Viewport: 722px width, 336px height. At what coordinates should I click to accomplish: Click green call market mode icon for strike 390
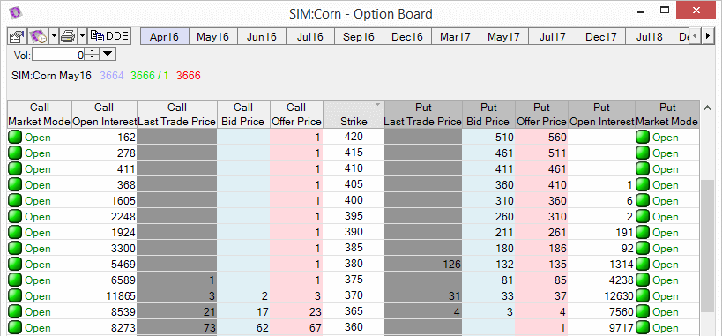(16, 232)
